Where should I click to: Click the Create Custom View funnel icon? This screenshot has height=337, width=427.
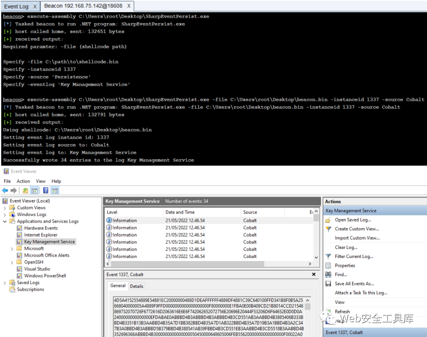pyautogui.click(x=329, y=229)
